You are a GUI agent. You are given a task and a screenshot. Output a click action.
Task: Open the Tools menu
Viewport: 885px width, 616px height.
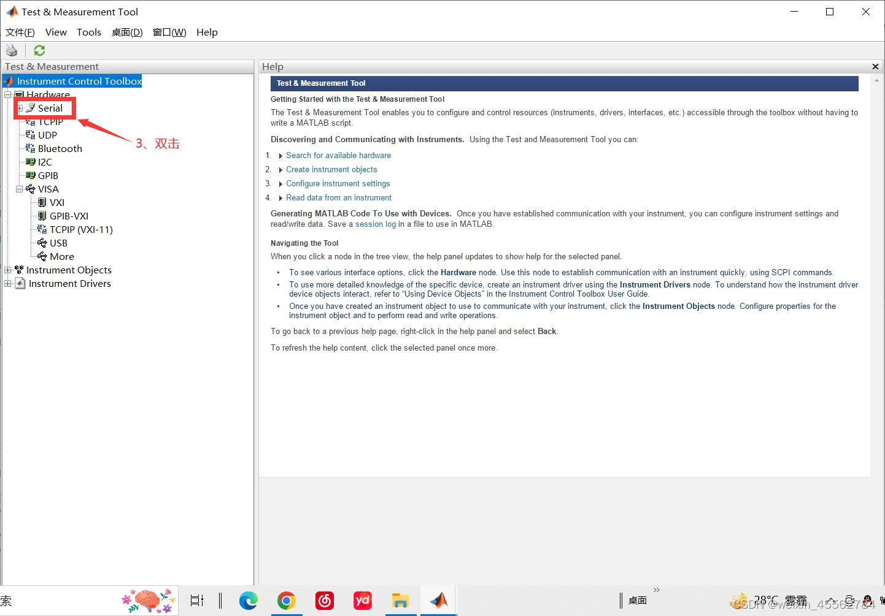tap(88, 32)
